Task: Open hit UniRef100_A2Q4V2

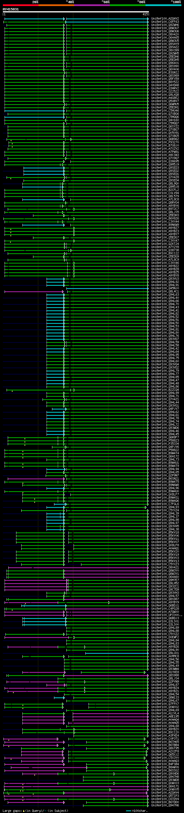Action: pos(165,19)
